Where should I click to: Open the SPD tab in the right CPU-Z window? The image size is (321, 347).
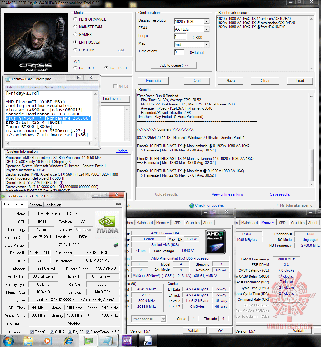pyautogui.click(x=282, y=223)
